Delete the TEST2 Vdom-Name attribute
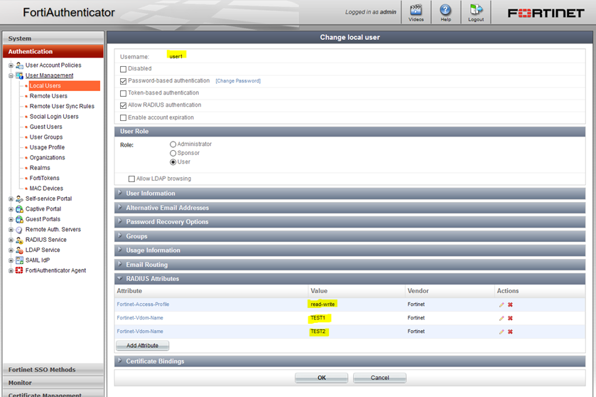The image size is (596, 397). coord(510,332)
